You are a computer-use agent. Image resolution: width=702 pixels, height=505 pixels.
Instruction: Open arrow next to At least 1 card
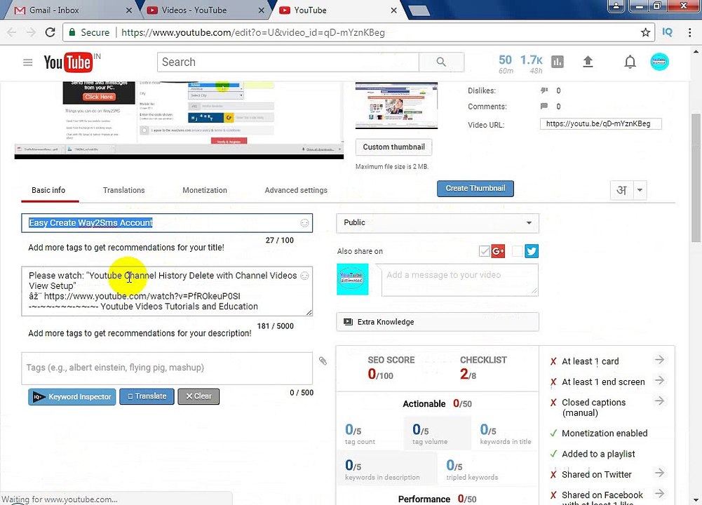(x=659, y=360)
